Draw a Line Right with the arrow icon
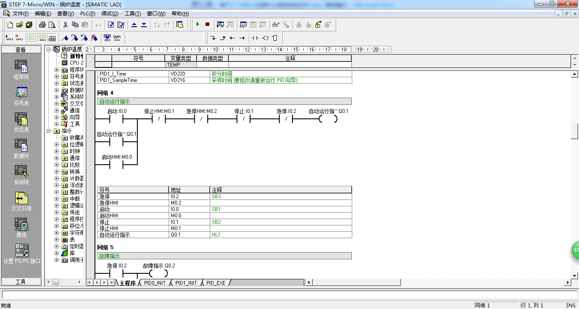 click(242, 38)
